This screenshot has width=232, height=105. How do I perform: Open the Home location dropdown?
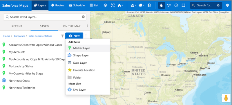[120, 5]
